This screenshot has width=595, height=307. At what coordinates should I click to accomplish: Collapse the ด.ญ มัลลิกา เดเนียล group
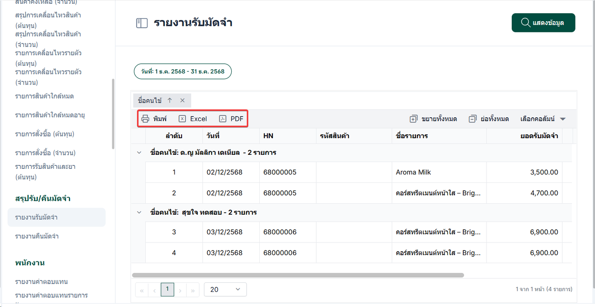click(x=139, y=152)
